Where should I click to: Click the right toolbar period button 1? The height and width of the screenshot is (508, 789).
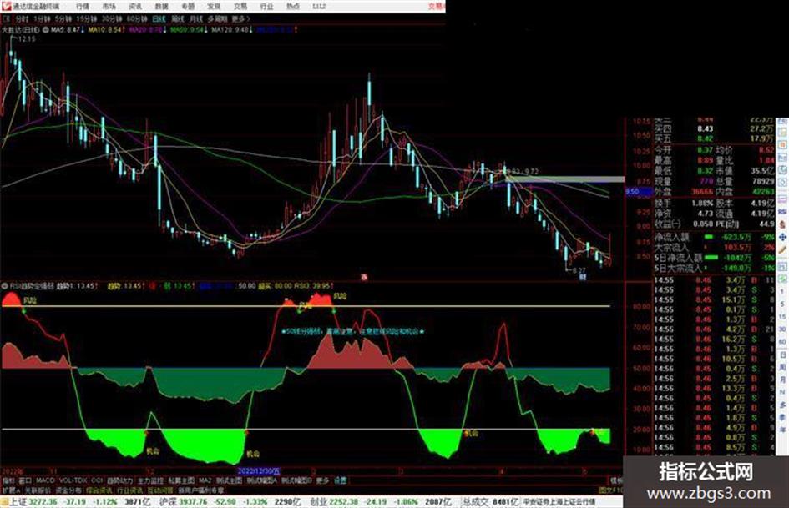coord(782,292)
